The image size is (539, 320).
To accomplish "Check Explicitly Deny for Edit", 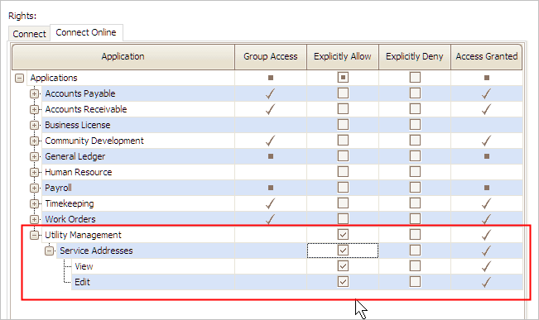I will click(415, 282).
